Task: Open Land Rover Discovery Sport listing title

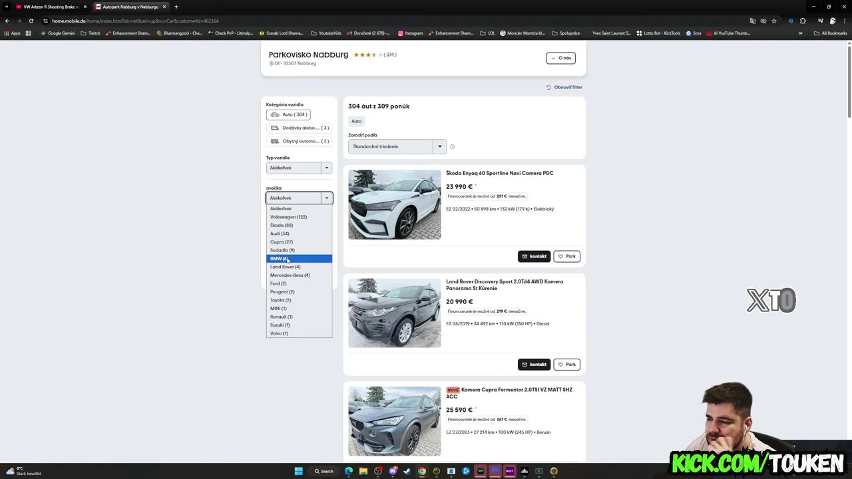Action: pos(505,285)
